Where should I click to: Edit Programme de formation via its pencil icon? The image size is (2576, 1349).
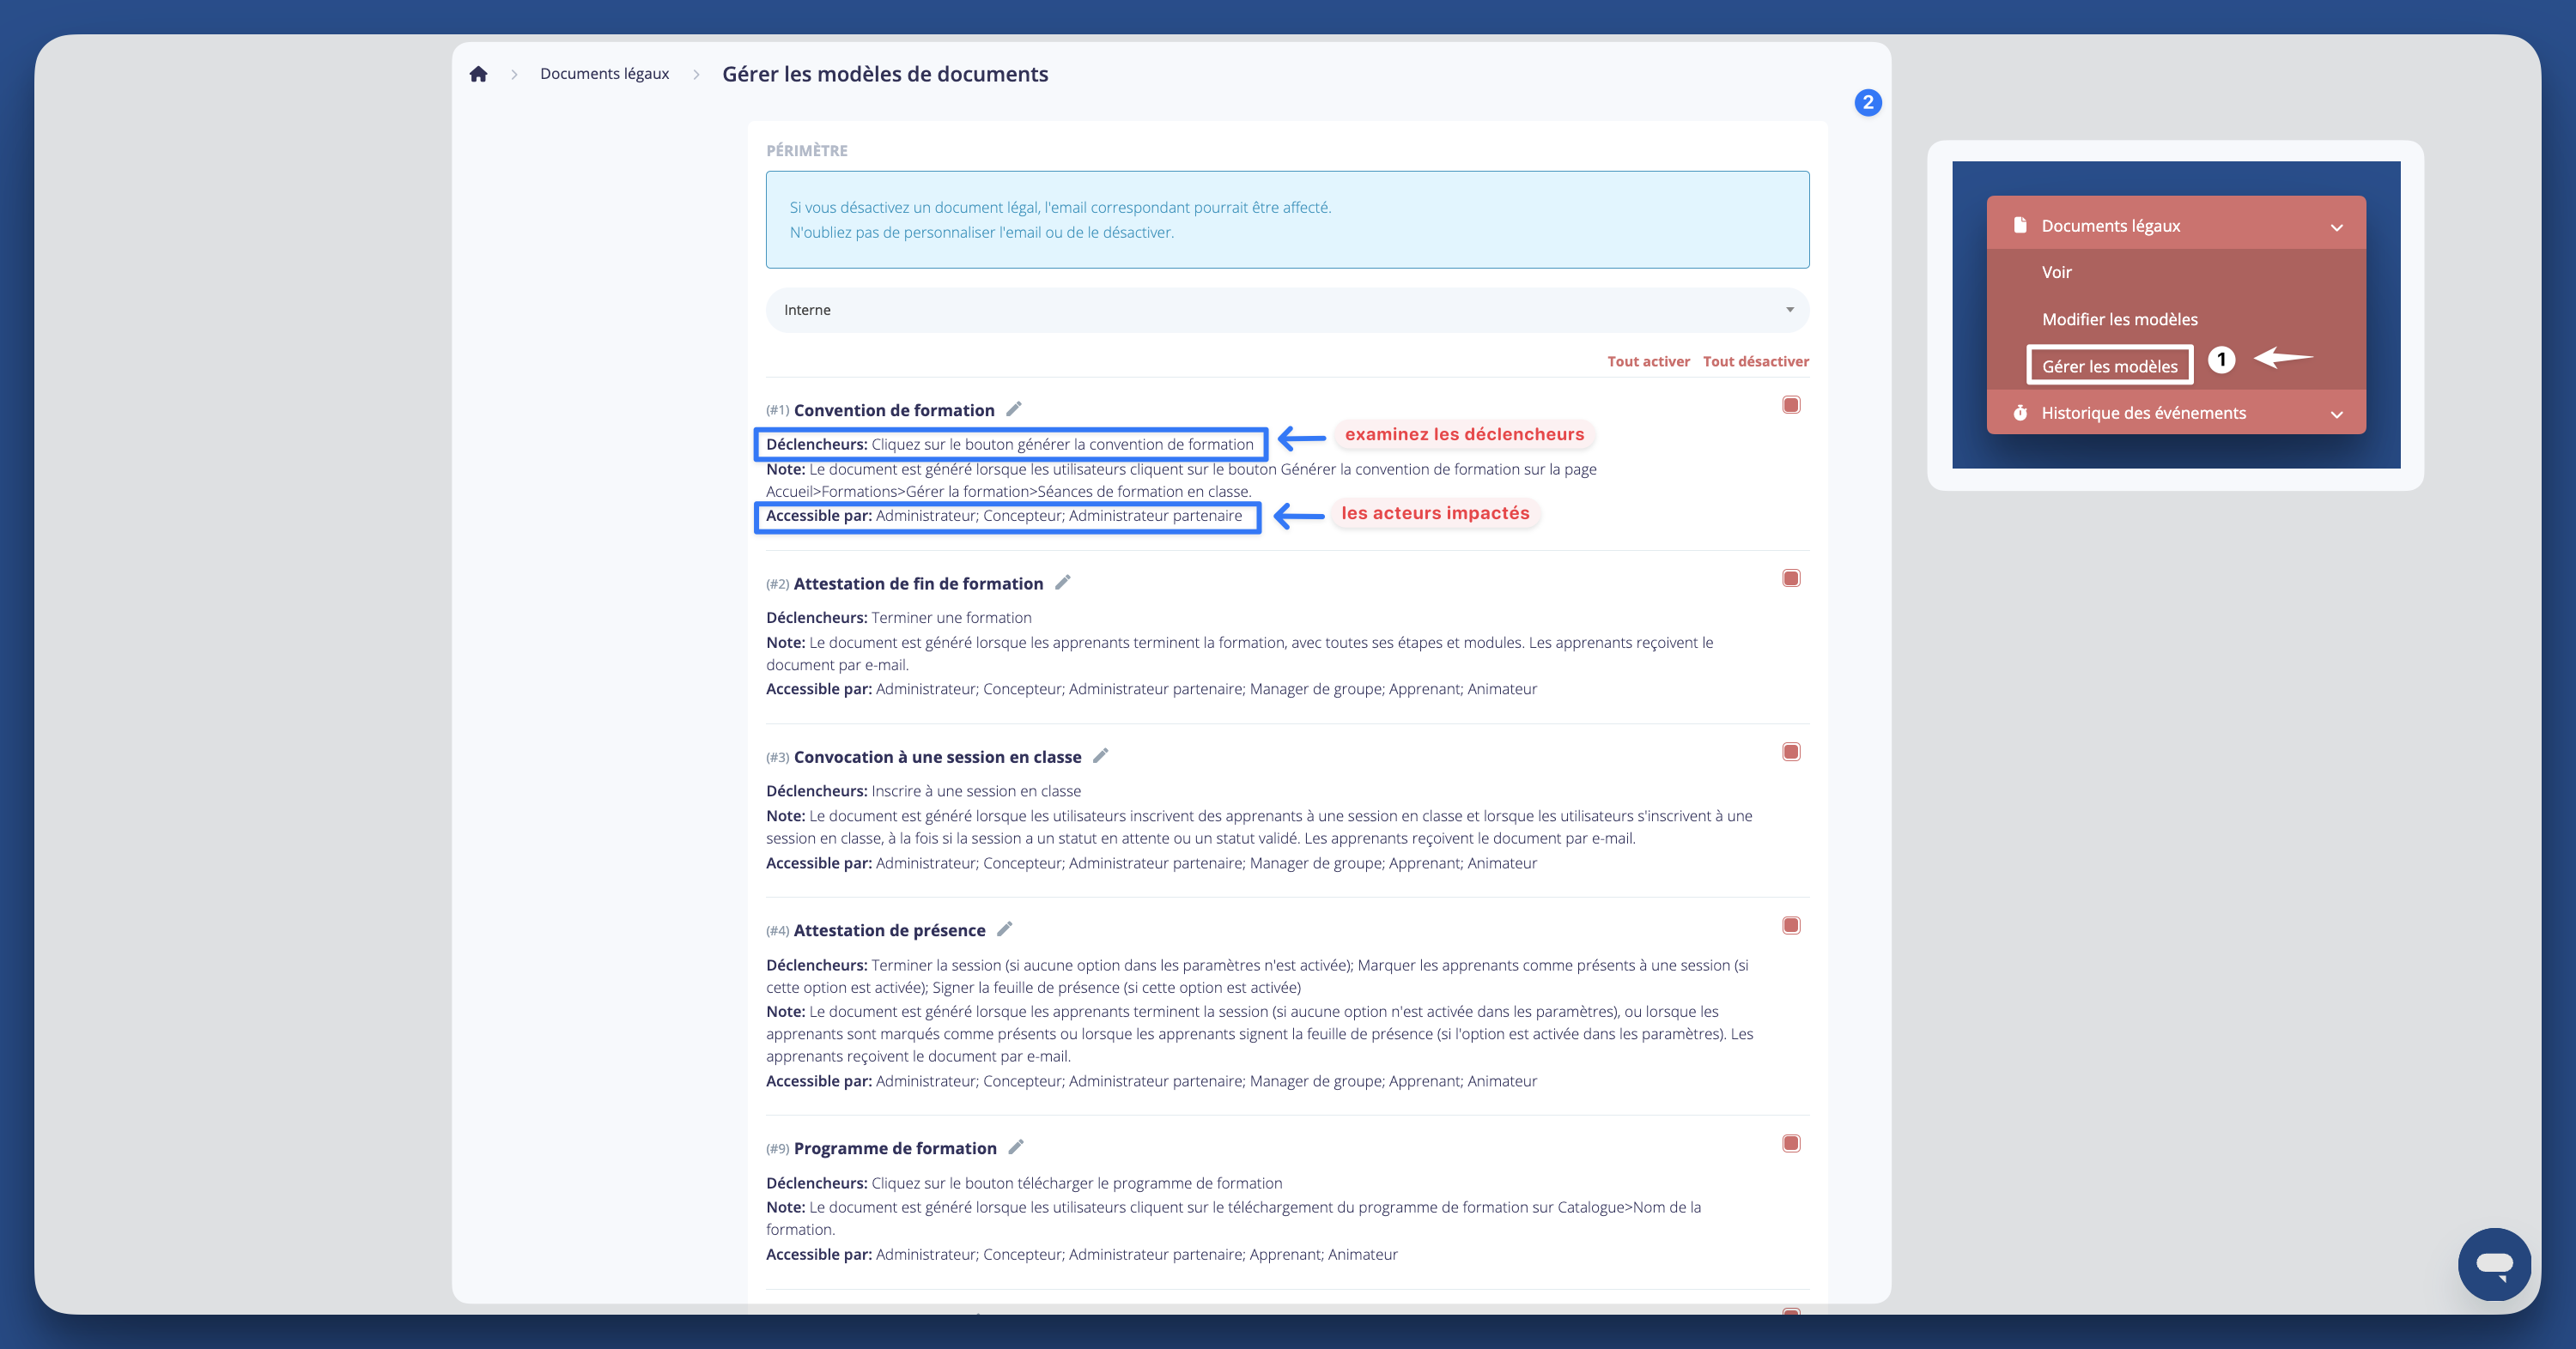pos(1016,1147)
